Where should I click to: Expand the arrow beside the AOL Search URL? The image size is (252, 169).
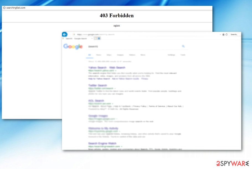tap(113, 104)
